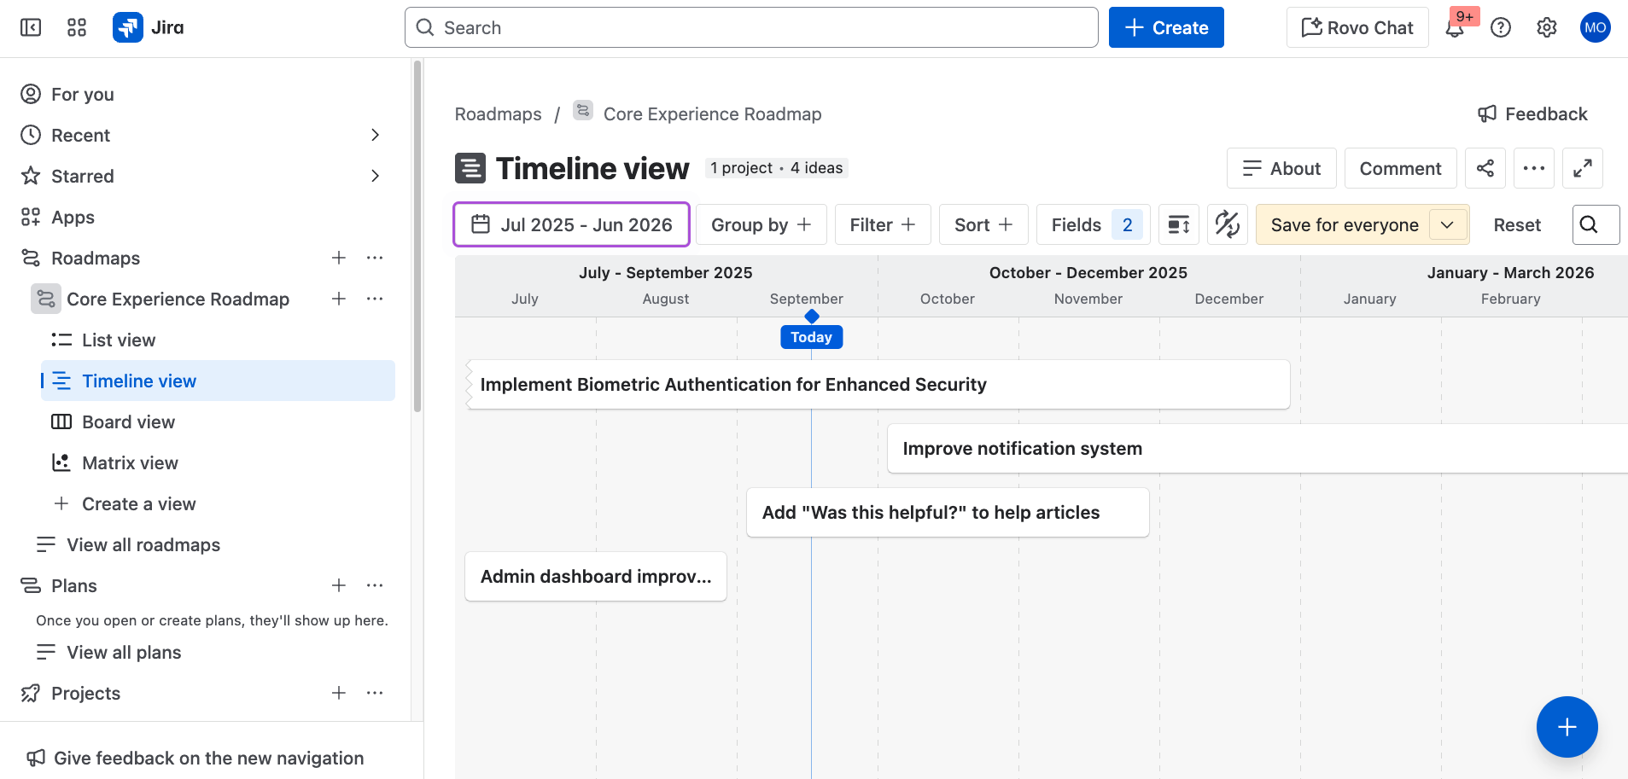The width and height of the screenshot is (1628, 779).
Task: Enter fullscreen with the expand arrows icon
Action: 1583,168
